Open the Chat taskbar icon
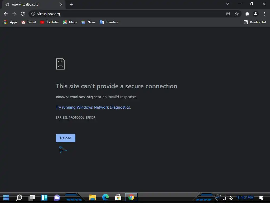The image size is (270, 203). pos(57,197)
